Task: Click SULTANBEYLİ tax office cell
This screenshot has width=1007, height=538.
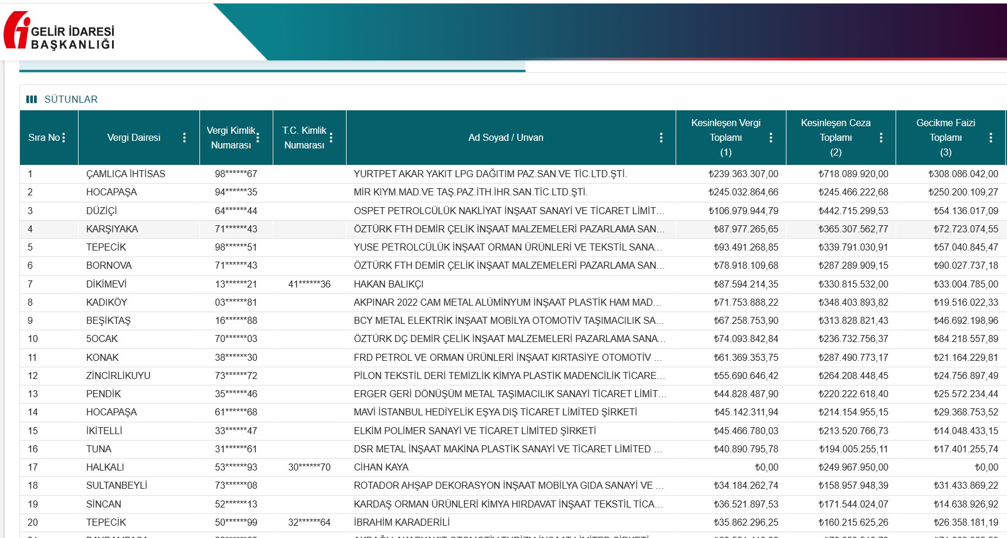Action: (117, 485)
